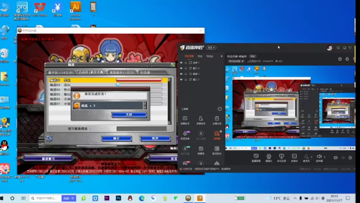The height and width of the screenshot is (203, 360).
Task: Switch to second scene tab
Action: 200,56
